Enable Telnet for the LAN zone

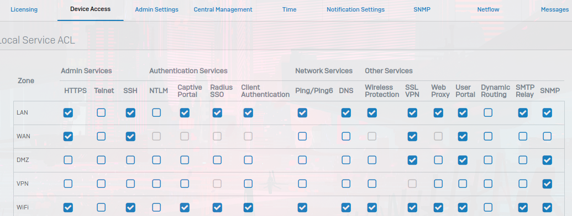101,113
